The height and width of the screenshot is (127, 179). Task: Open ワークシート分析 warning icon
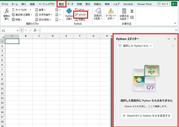point(111,11)
